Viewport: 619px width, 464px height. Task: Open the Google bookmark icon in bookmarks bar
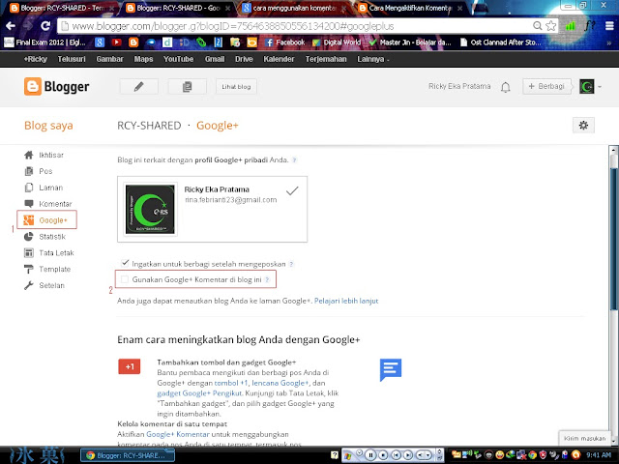click(100, 43)
